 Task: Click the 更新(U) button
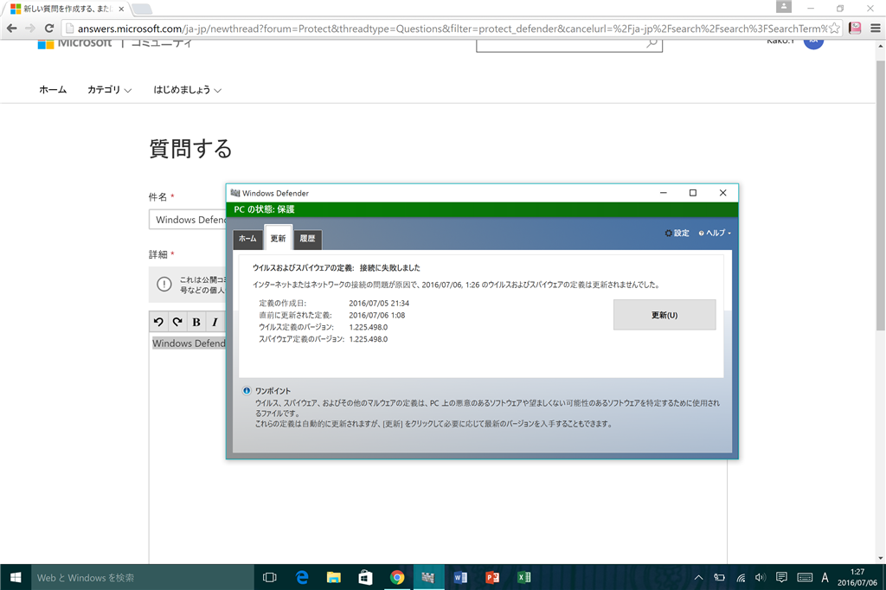664,315
